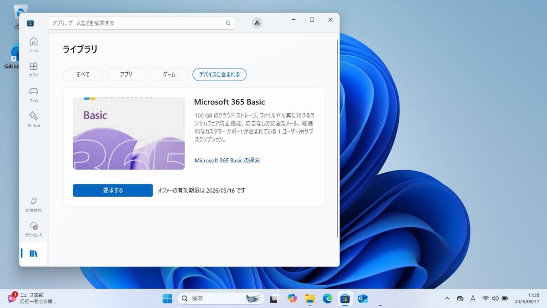Open 新着情報 (What's New) in the sidebar
The height and width of the screenshot is (308, 547).
click(x=33, y=204)
